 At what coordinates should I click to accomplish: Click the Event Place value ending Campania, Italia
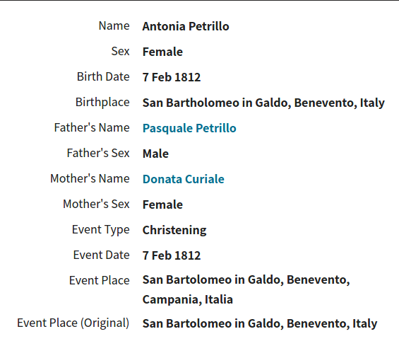point(246,289)
